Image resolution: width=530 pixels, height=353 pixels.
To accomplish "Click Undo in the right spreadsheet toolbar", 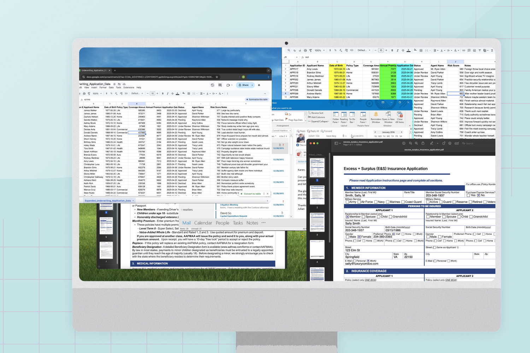I will pyautogui.click(x=294, y=50).
